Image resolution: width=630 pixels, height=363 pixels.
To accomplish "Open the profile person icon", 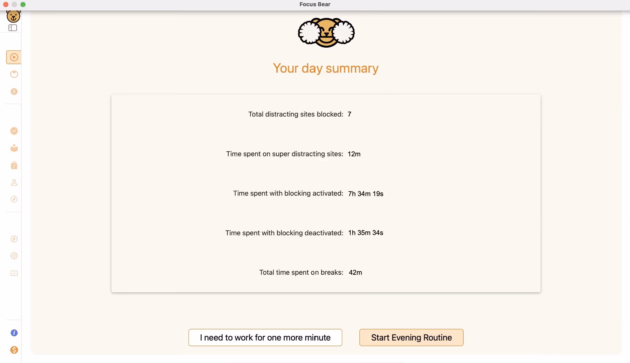I will point(14,183).
